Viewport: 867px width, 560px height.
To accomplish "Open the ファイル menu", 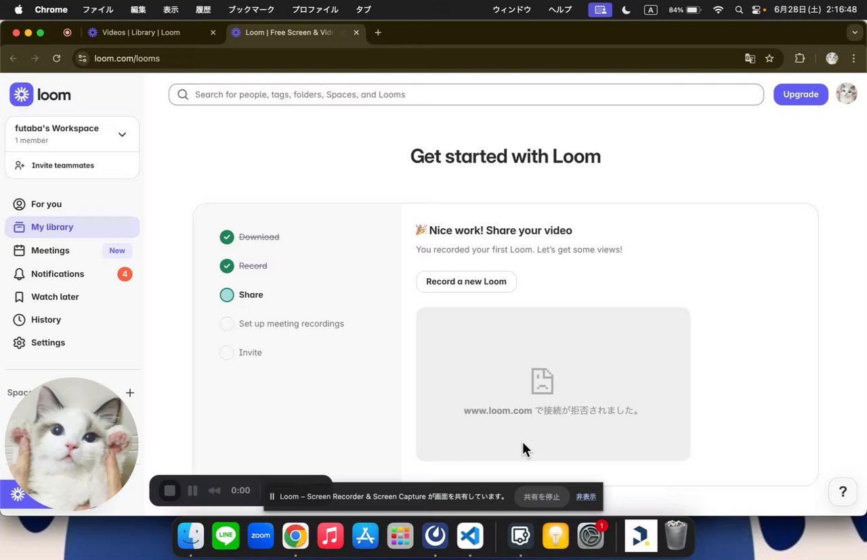I will pos(98,9).
